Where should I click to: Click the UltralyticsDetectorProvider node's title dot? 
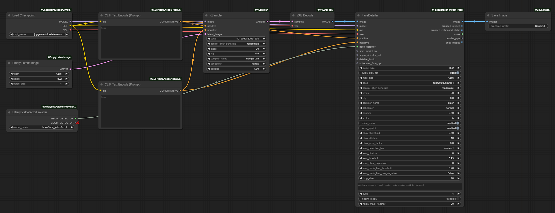point(9,112)
